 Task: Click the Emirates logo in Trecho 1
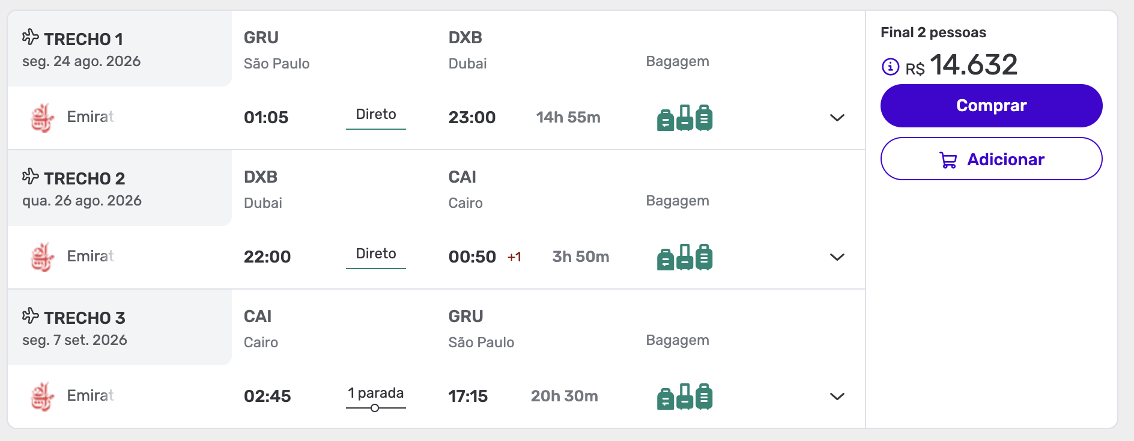coord(43,117)
